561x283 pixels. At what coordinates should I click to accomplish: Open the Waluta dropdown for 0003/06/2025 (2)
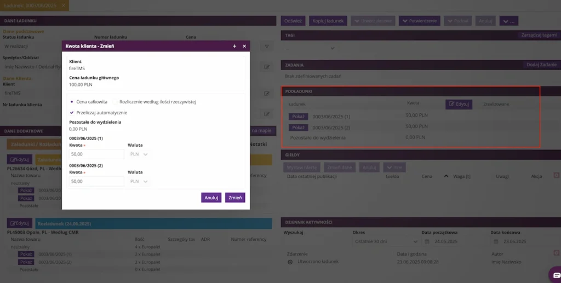[139, 182]
